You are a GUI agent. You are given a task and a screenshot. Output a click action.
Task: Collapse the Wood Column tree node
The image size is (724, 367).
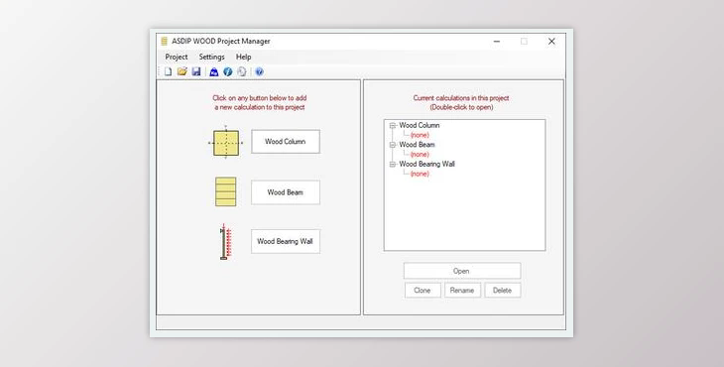[x=393, y=126]
